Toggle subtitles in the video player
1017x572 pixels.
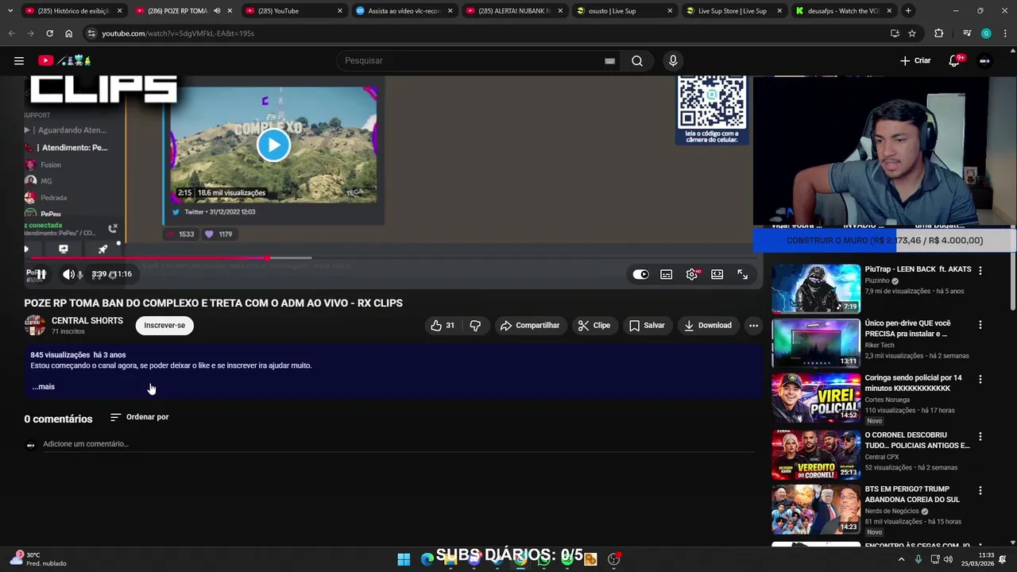tap(666, 274)
